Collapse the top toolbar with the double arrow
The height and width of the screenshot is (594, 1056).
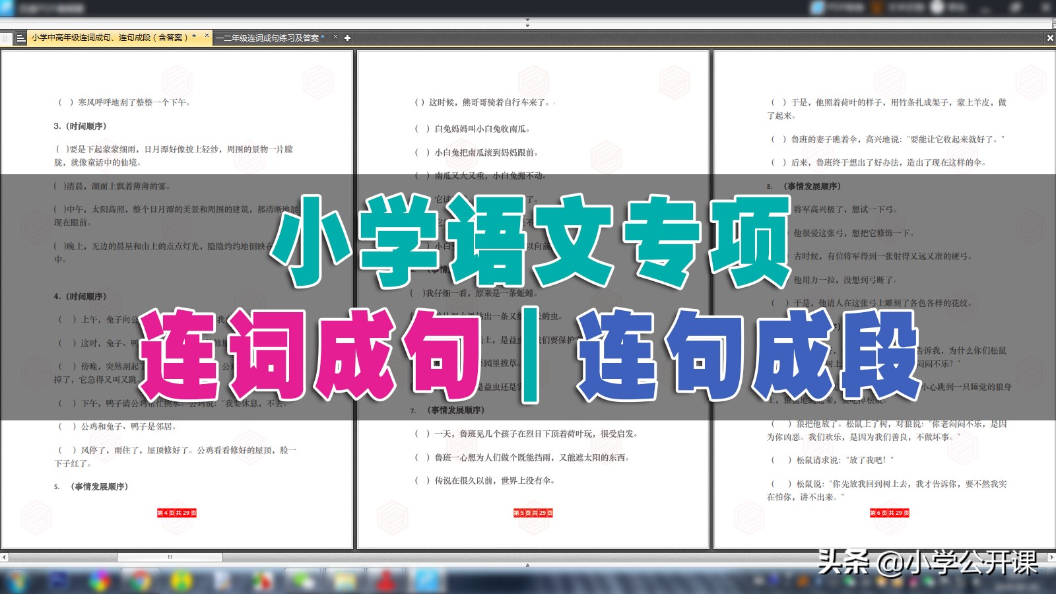tap(527, 23)
